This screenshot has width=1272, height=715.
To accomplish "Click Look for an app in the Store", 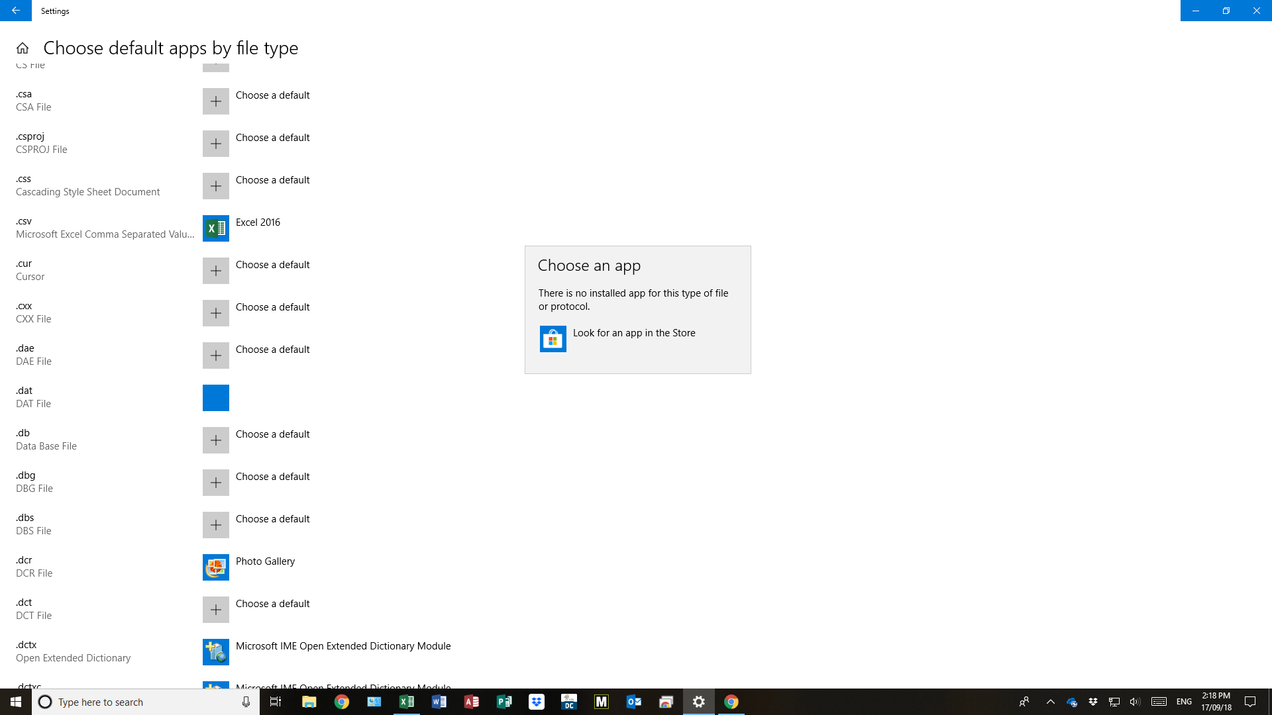I will [633, 333].
